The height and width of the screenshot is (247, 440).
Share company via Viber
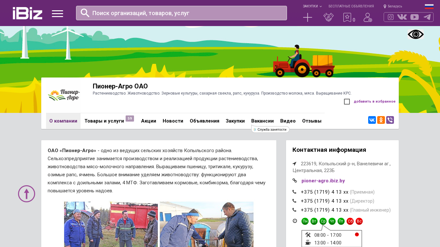(390, 120)
